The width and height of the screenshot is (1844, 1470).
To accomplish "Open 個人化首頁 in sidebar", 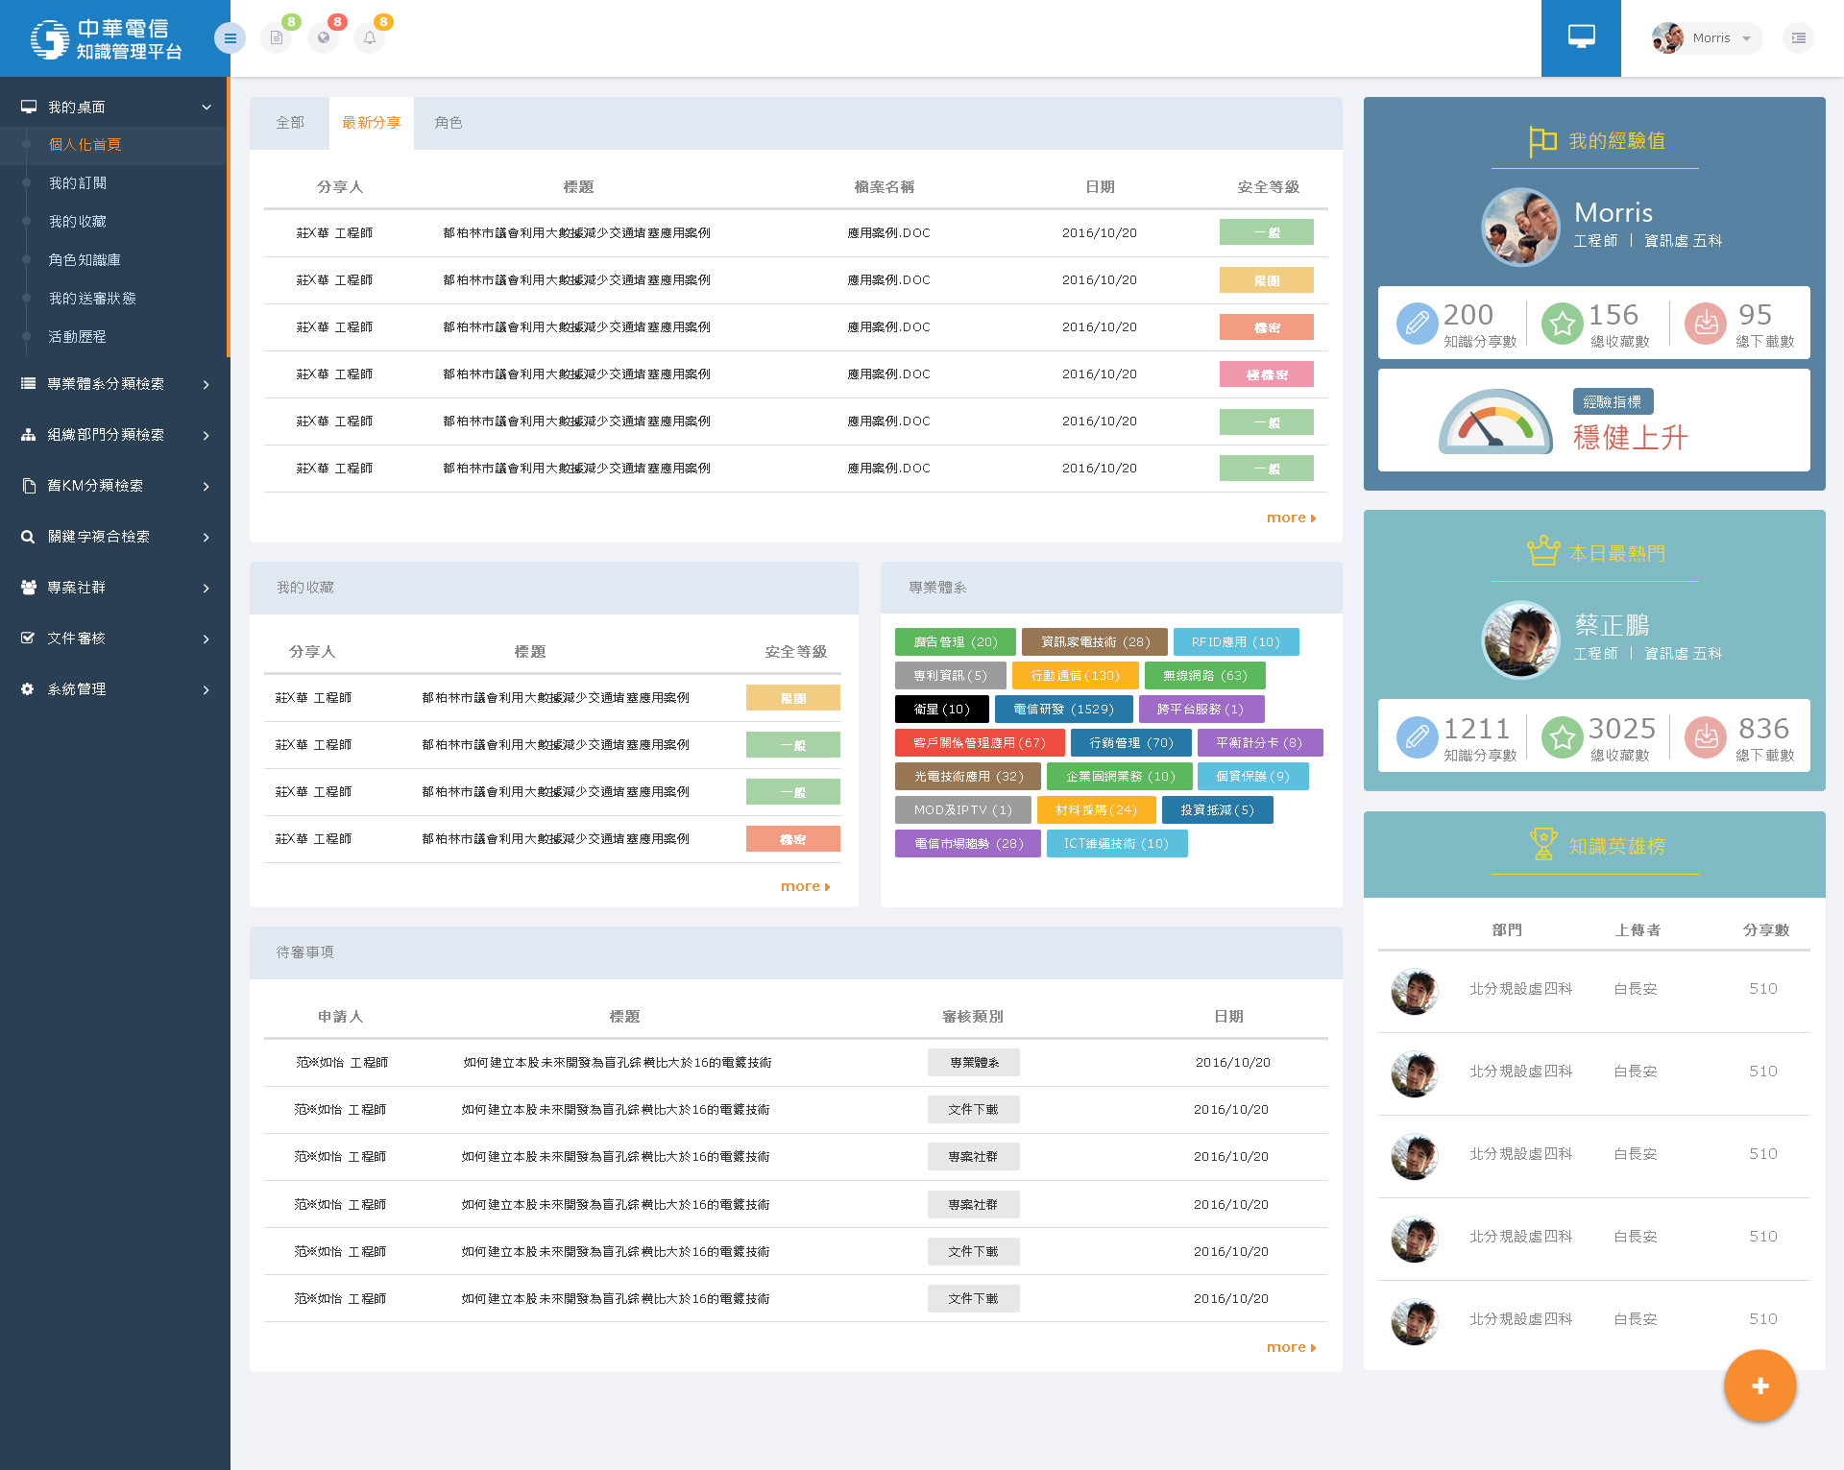I will tap(85, 145).
